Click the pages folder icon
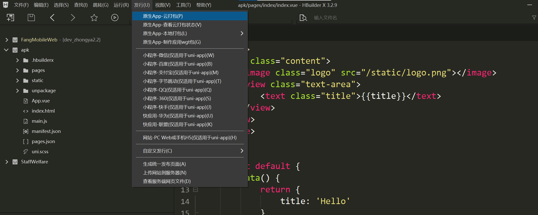 [x=26, y=70]
